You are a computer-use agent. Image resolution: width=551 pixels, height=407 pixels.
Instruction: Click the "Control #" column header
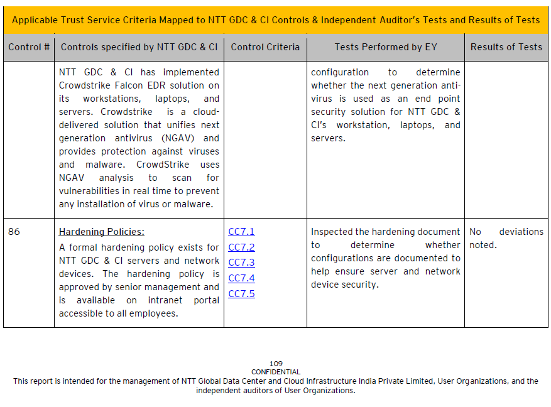click(x=29, y=47)
